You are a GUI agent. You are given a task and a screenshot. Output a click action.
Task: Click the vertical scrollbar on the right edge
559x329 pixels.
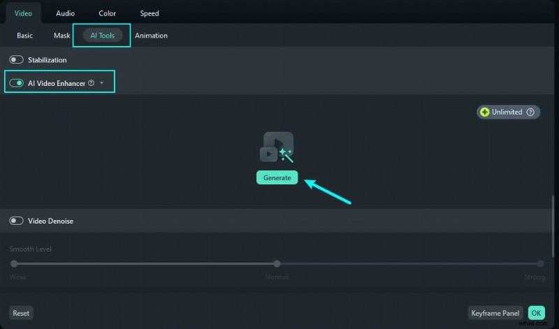click(x=554, y=231)
